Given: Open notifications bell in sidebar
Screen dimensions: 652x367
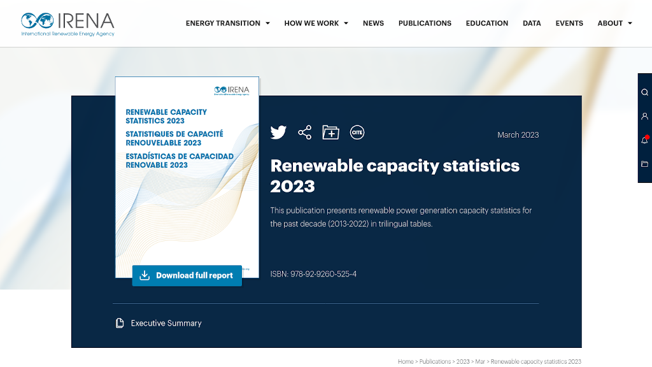Looking at the screenshot, I should pyautogui.click(x=644, y=140).
